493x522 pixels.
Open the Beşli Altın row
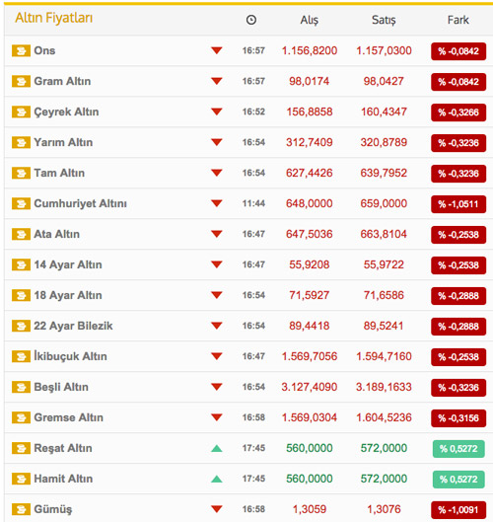pyautogui.click(x=246, y=387)
